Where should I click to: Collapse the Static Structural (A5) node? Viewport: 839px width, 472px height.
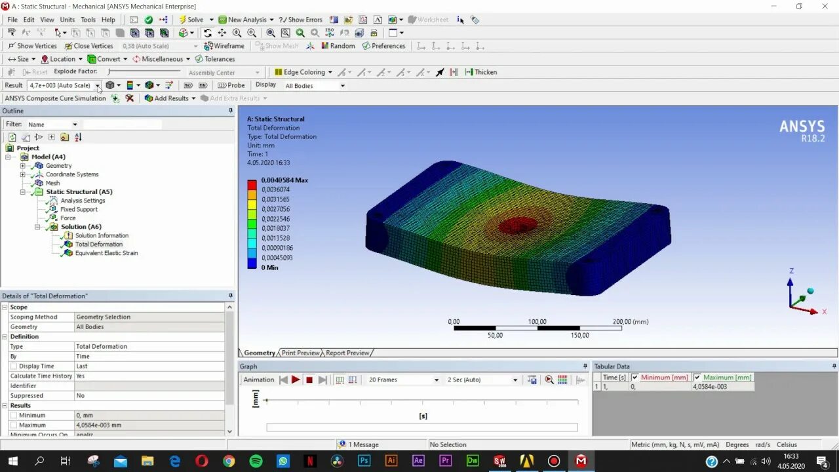coord(23,192)
